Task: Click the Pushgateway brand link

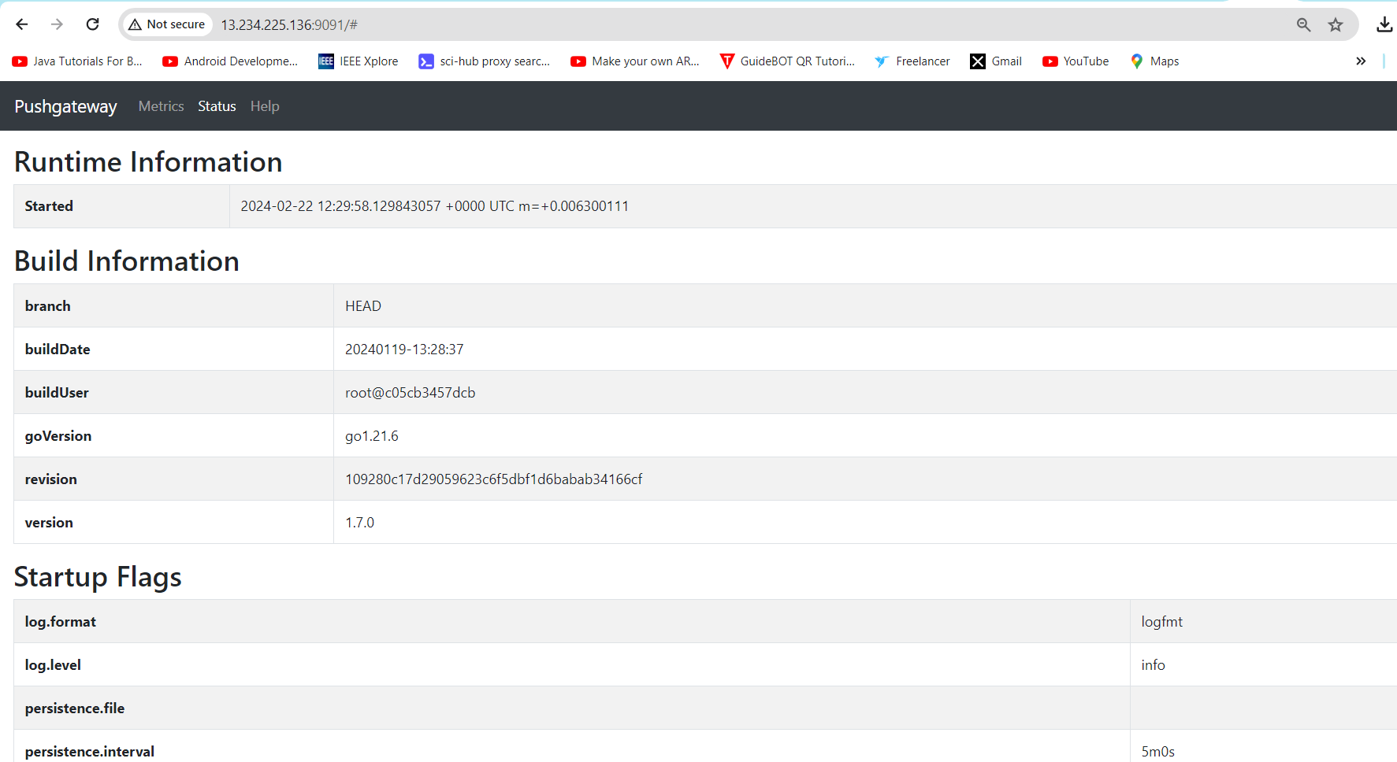Action: [65, 106]
